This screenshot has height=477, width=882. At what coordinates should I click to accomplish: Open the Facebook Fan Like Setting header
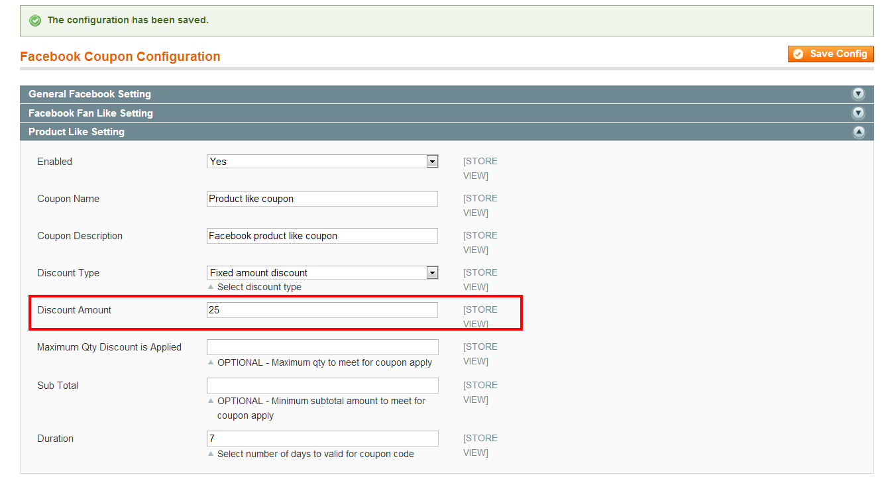pyautogui.click(x=447, y=113)
